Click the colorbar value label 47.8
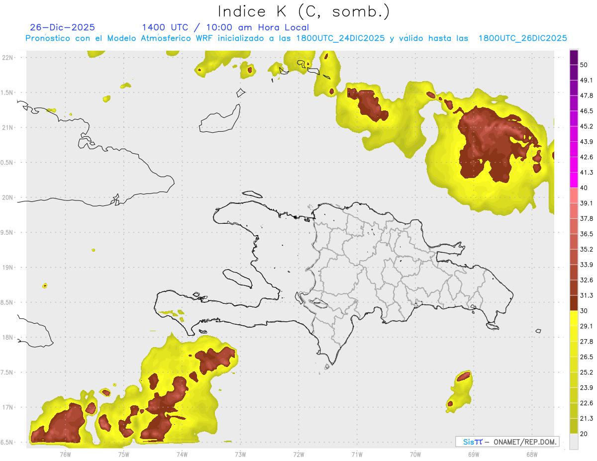This screenshot has height=461, width=597. click(587, 96)
